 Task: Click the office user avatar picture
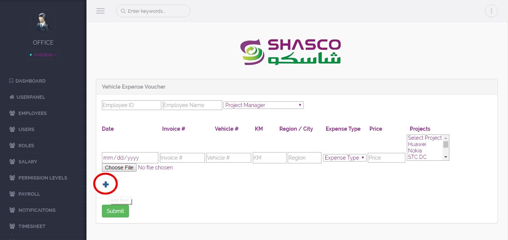pos(43,23)
